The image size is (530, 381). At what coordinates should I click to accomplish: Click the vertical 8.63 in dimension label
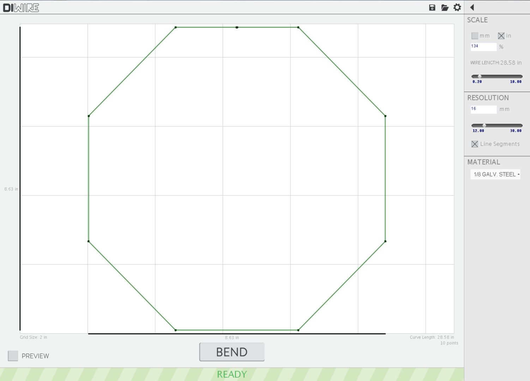click(11, 189)
